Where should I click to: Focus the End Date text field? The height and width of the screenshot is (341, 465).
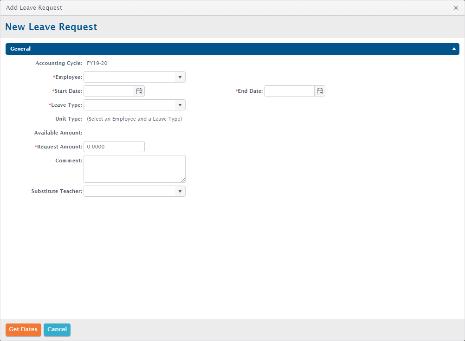tap(290, 91)
